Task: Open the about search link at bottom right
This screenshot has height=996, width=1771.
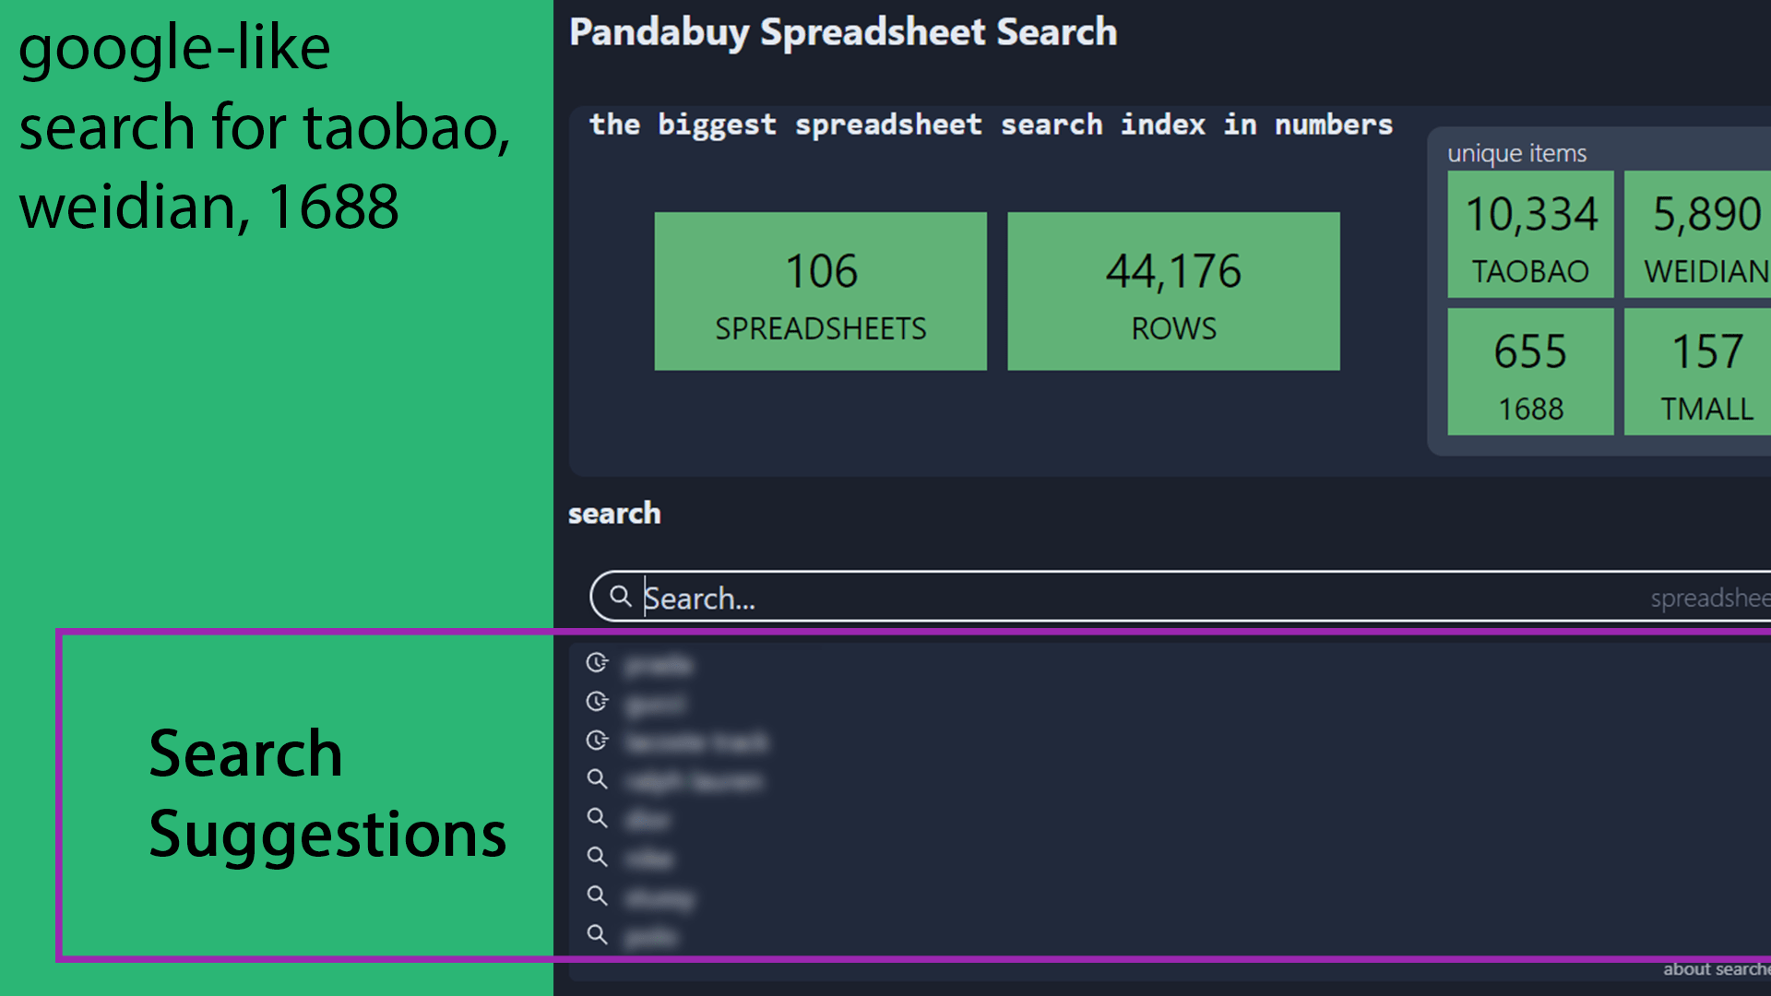Action: point(1718,969)
